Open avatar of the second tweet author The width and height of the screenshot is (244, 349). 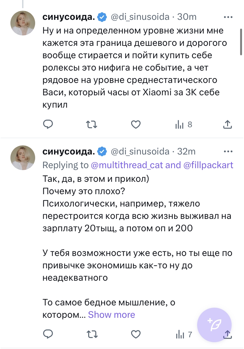[23, 158]
